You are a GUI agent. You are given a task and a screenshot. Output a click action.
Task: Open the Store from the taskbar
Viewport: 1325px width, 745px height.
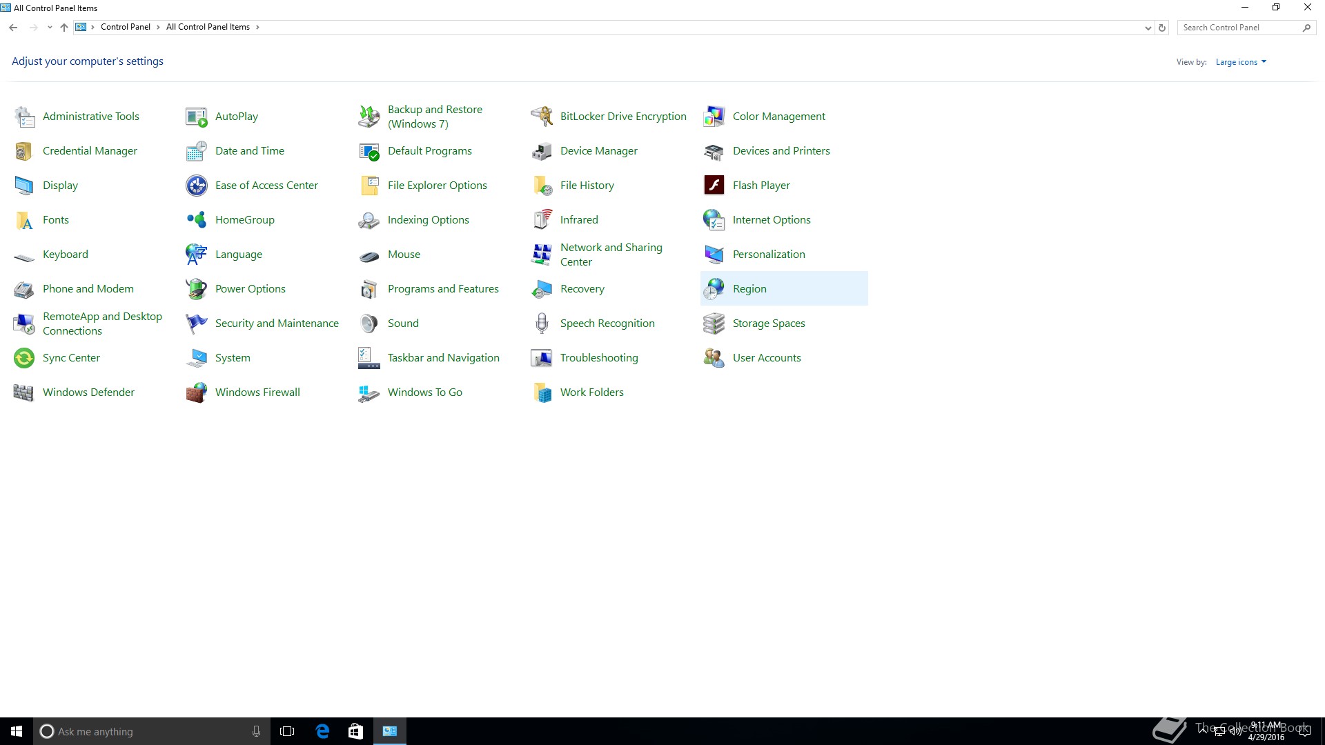point(355,731)
